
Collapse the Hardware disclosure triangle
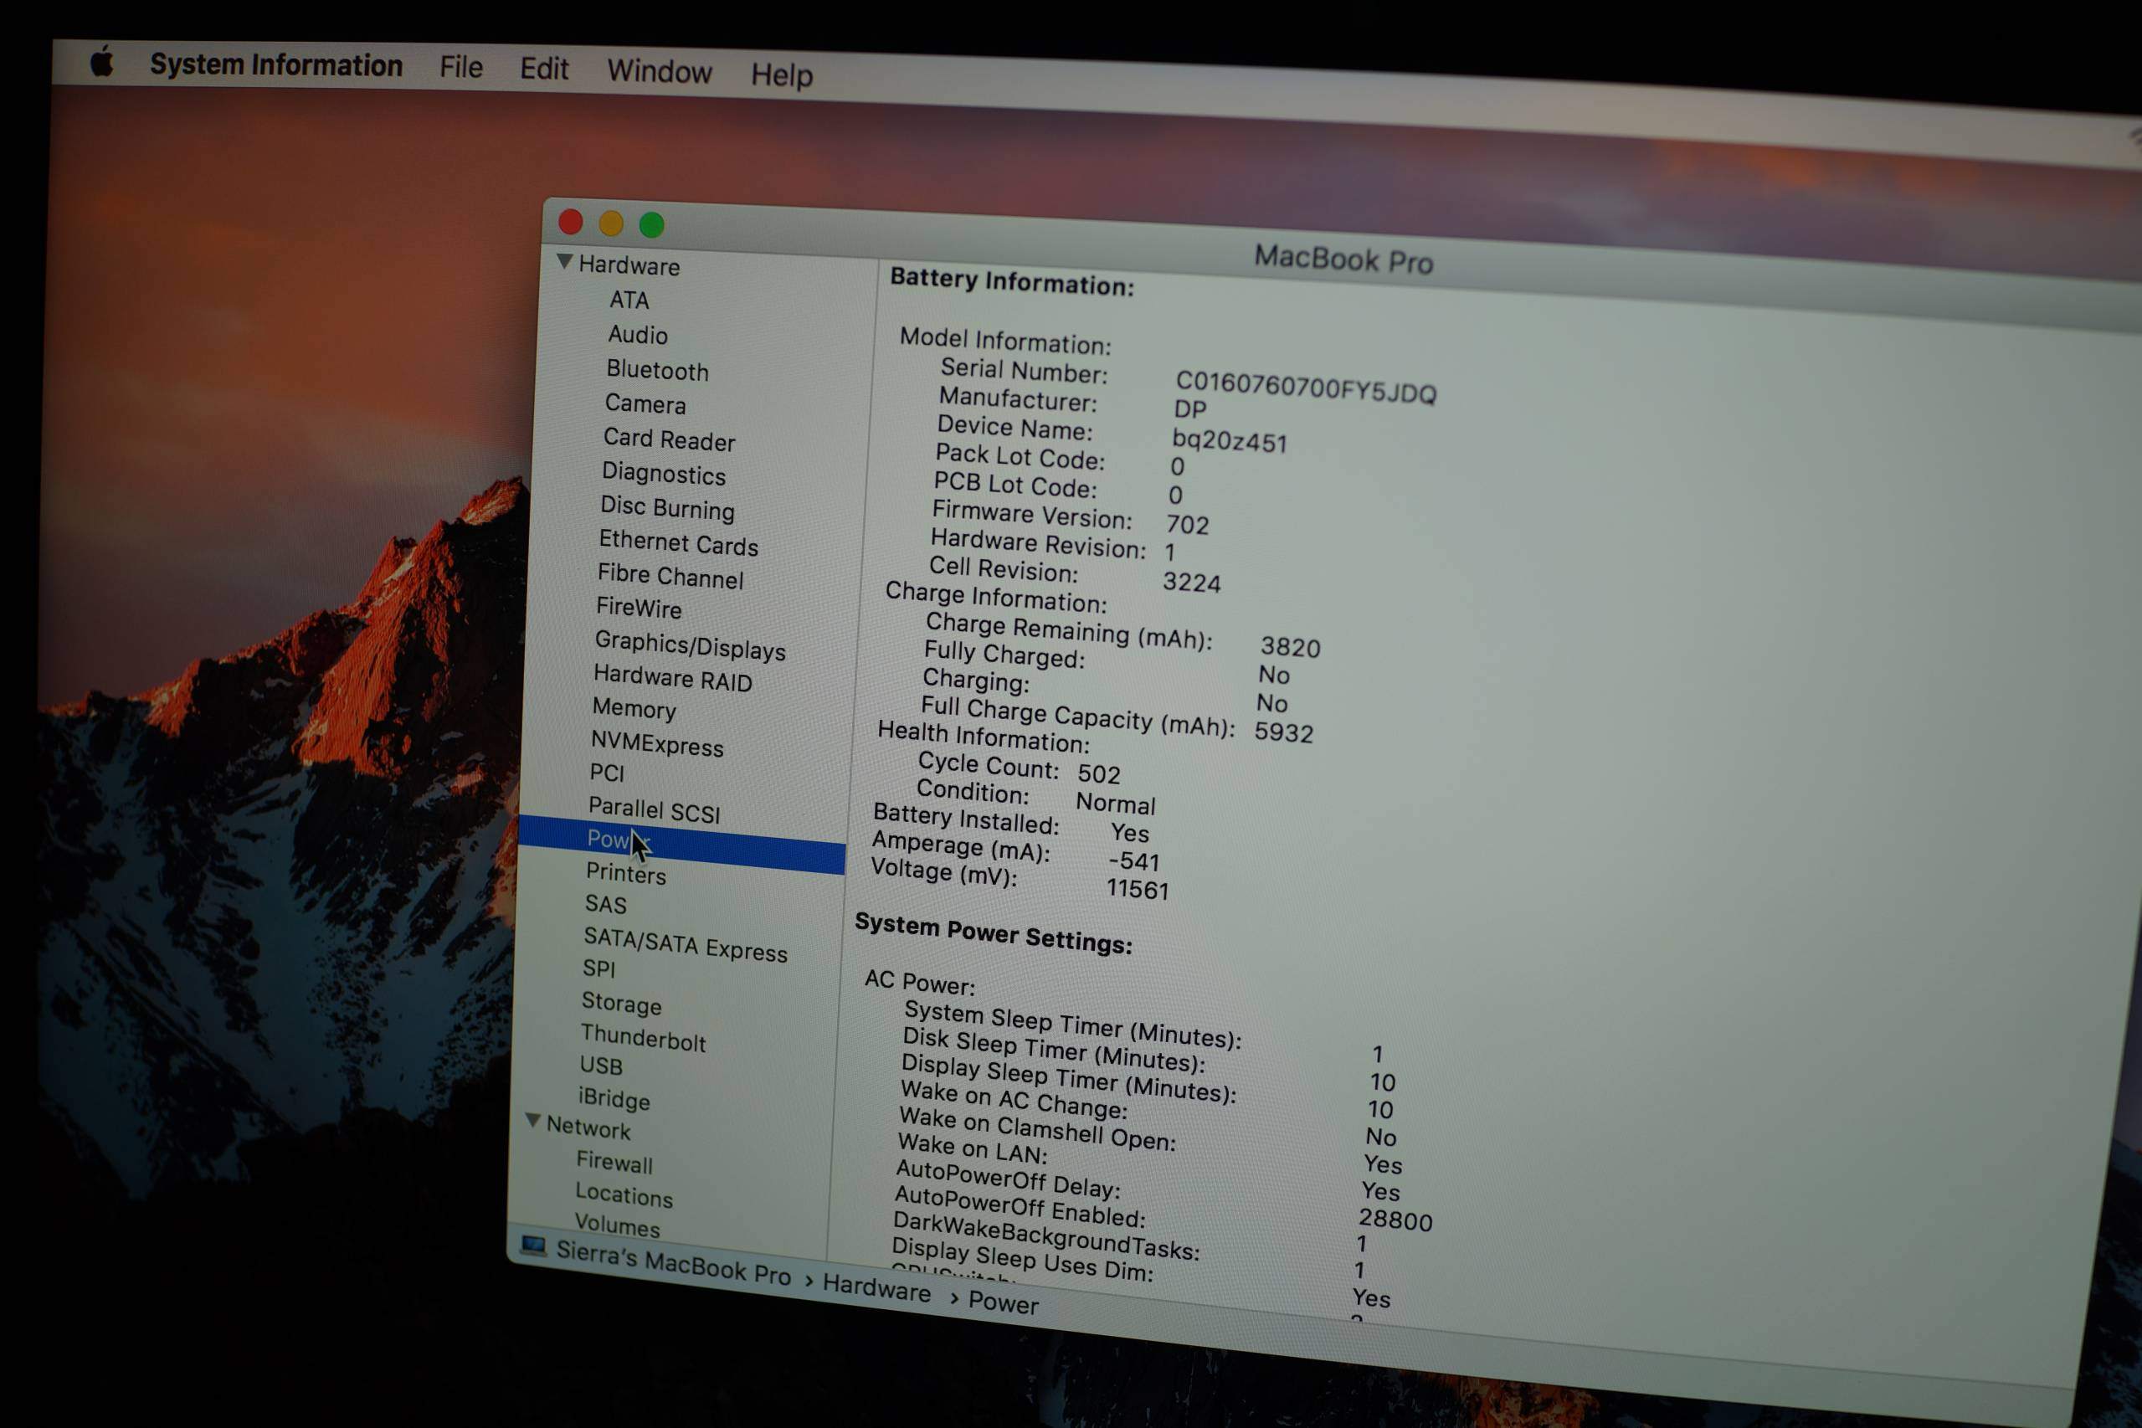pos(565,262)
